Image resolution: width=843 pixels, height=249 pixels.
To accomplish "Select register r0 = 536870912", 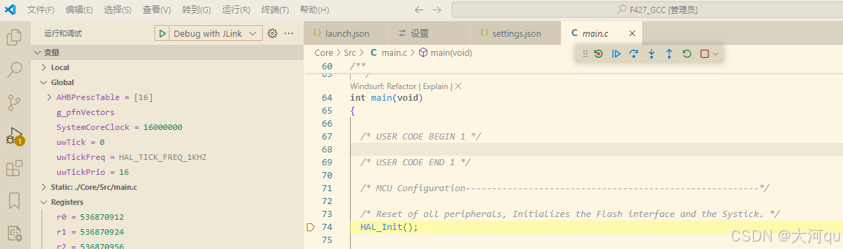I will (x=90, y=217).
